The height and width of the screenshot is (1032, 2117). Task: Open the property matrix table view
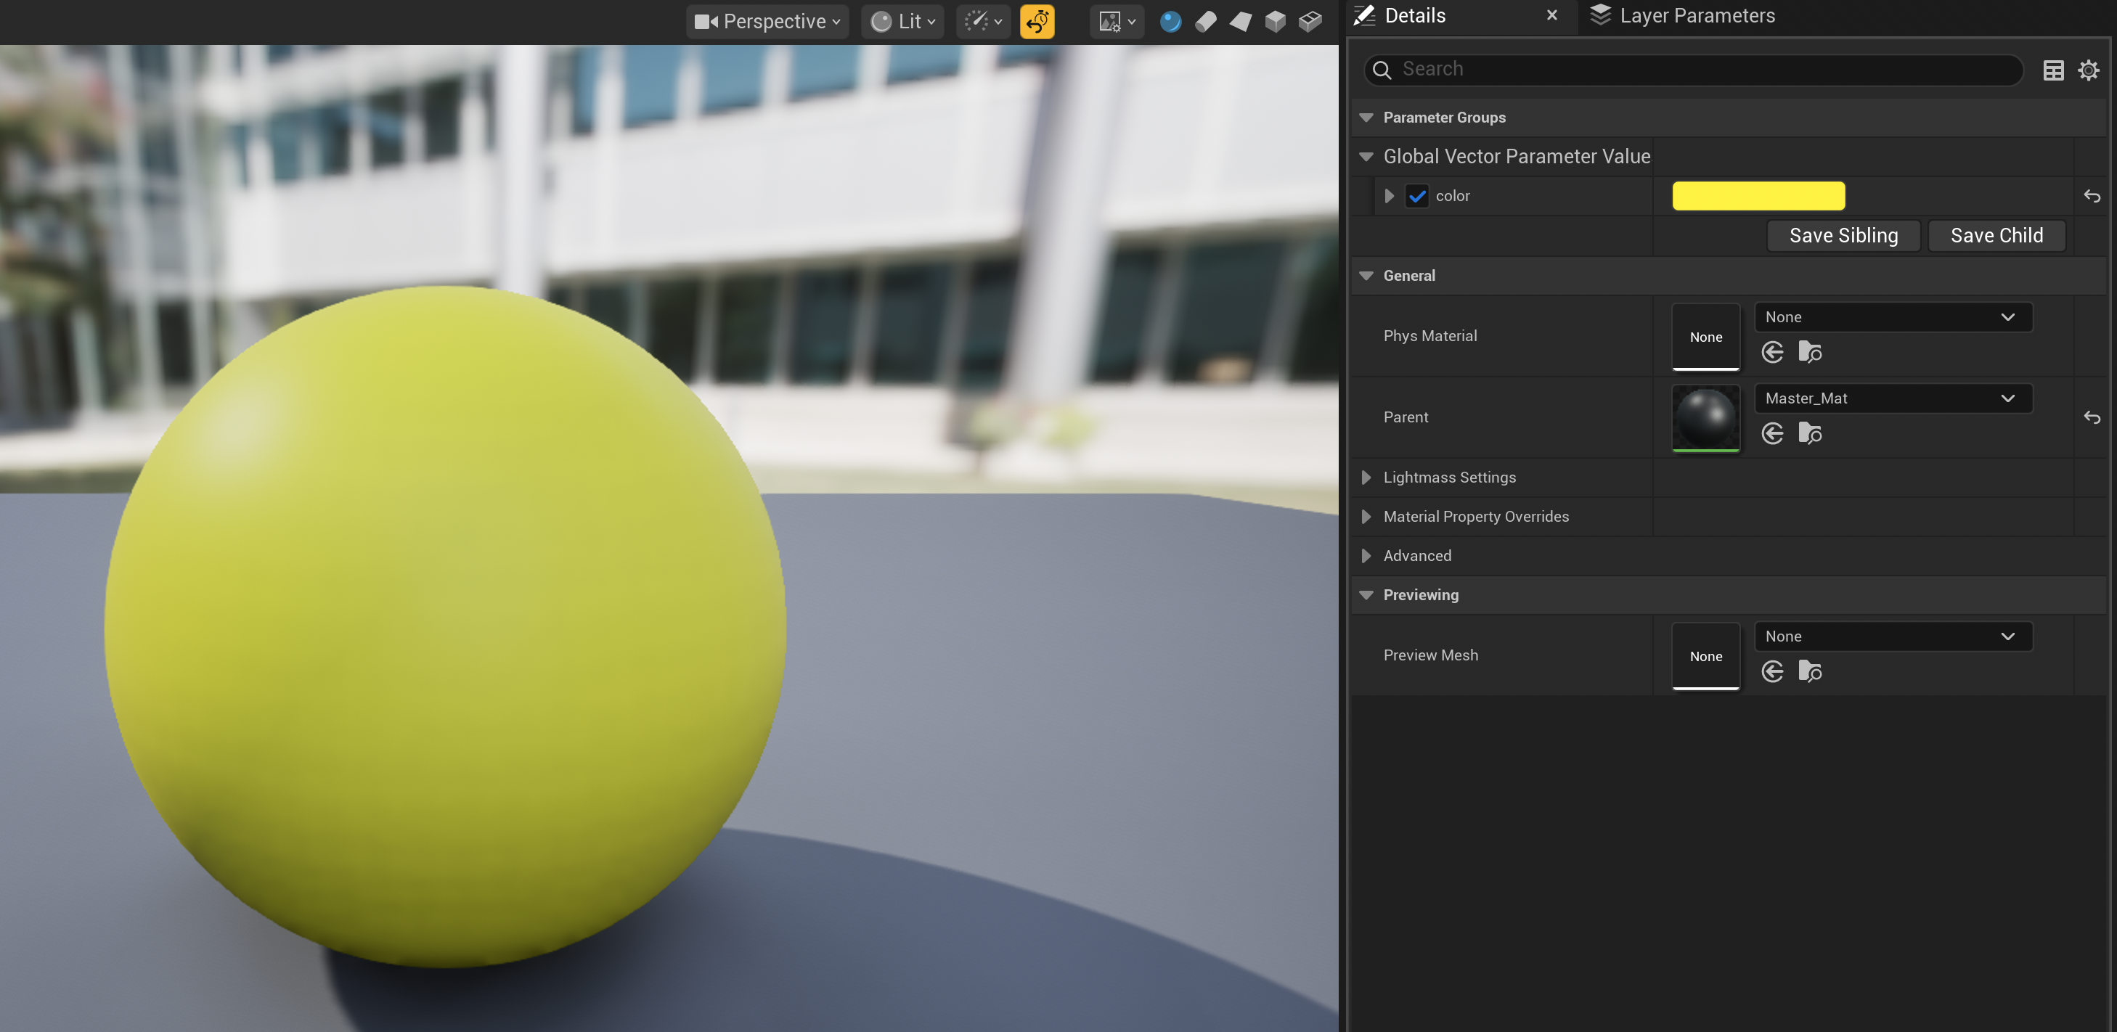(2053, 70)
